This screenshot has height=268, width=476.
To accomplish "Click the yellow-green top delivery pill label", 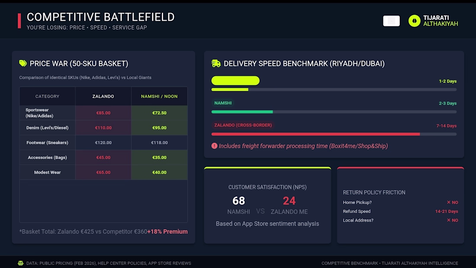I will pyautogui.click(x=235, y=81).
